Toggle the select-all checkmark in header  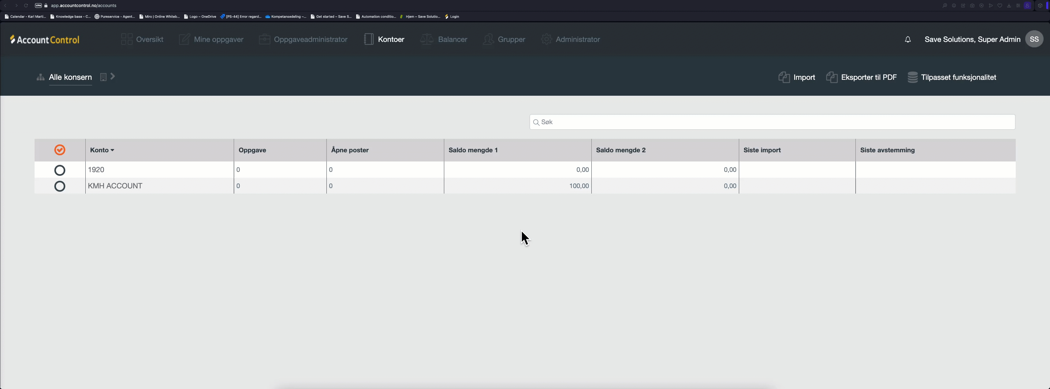(60, 150)
